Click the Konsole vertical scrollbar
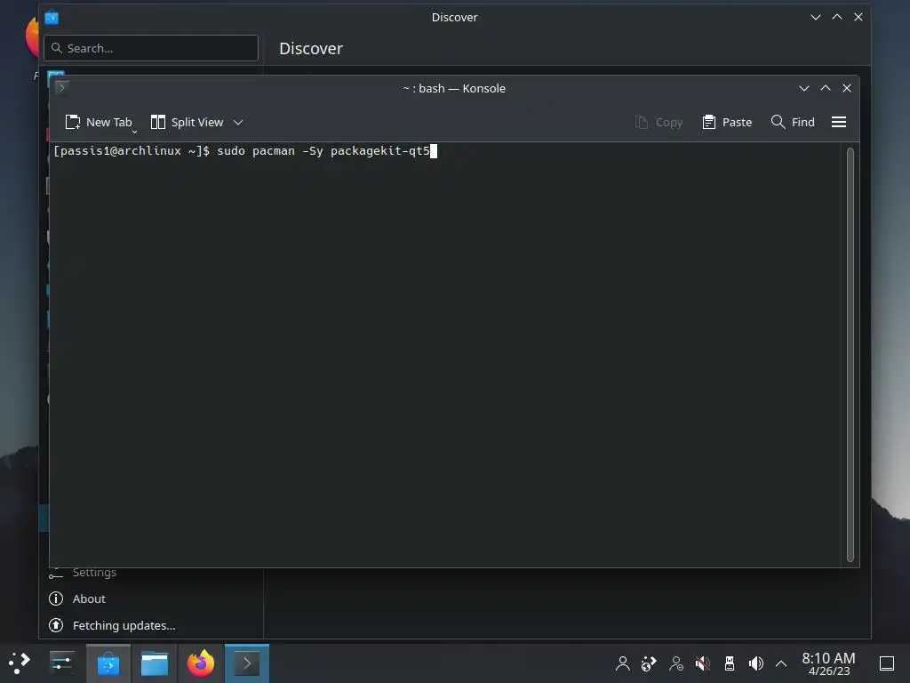 point(850,354)
